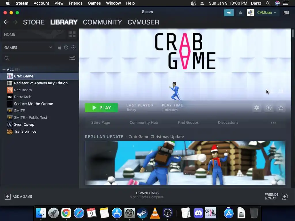Screen dimensions: 295x221
Task: Toggle ready-to-play filter icon
Action: (x=73, y=47)
